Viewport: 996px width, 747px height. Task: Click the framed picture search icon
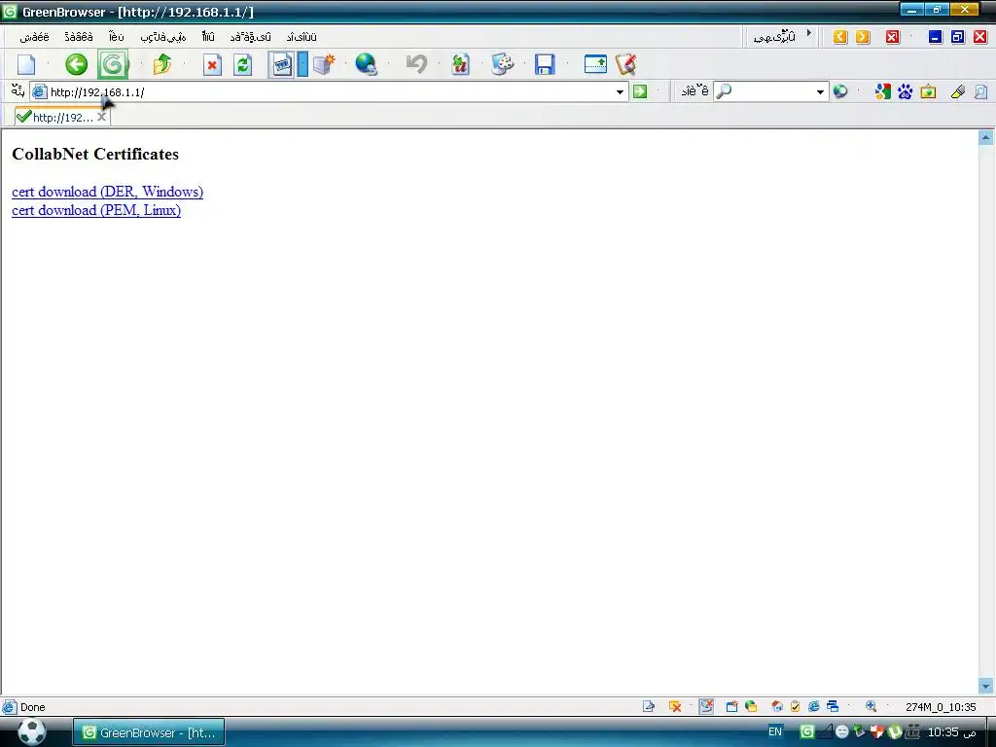pyautogui.click(x=928, y=92)
